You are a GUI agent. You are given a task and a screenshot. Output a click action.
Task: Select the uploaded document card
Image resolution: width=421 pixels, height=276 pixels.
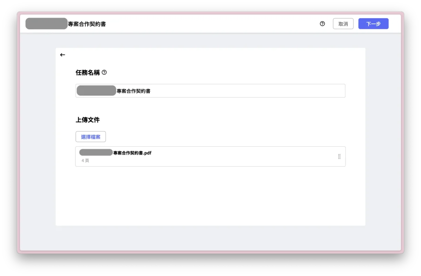pos(210,156)
